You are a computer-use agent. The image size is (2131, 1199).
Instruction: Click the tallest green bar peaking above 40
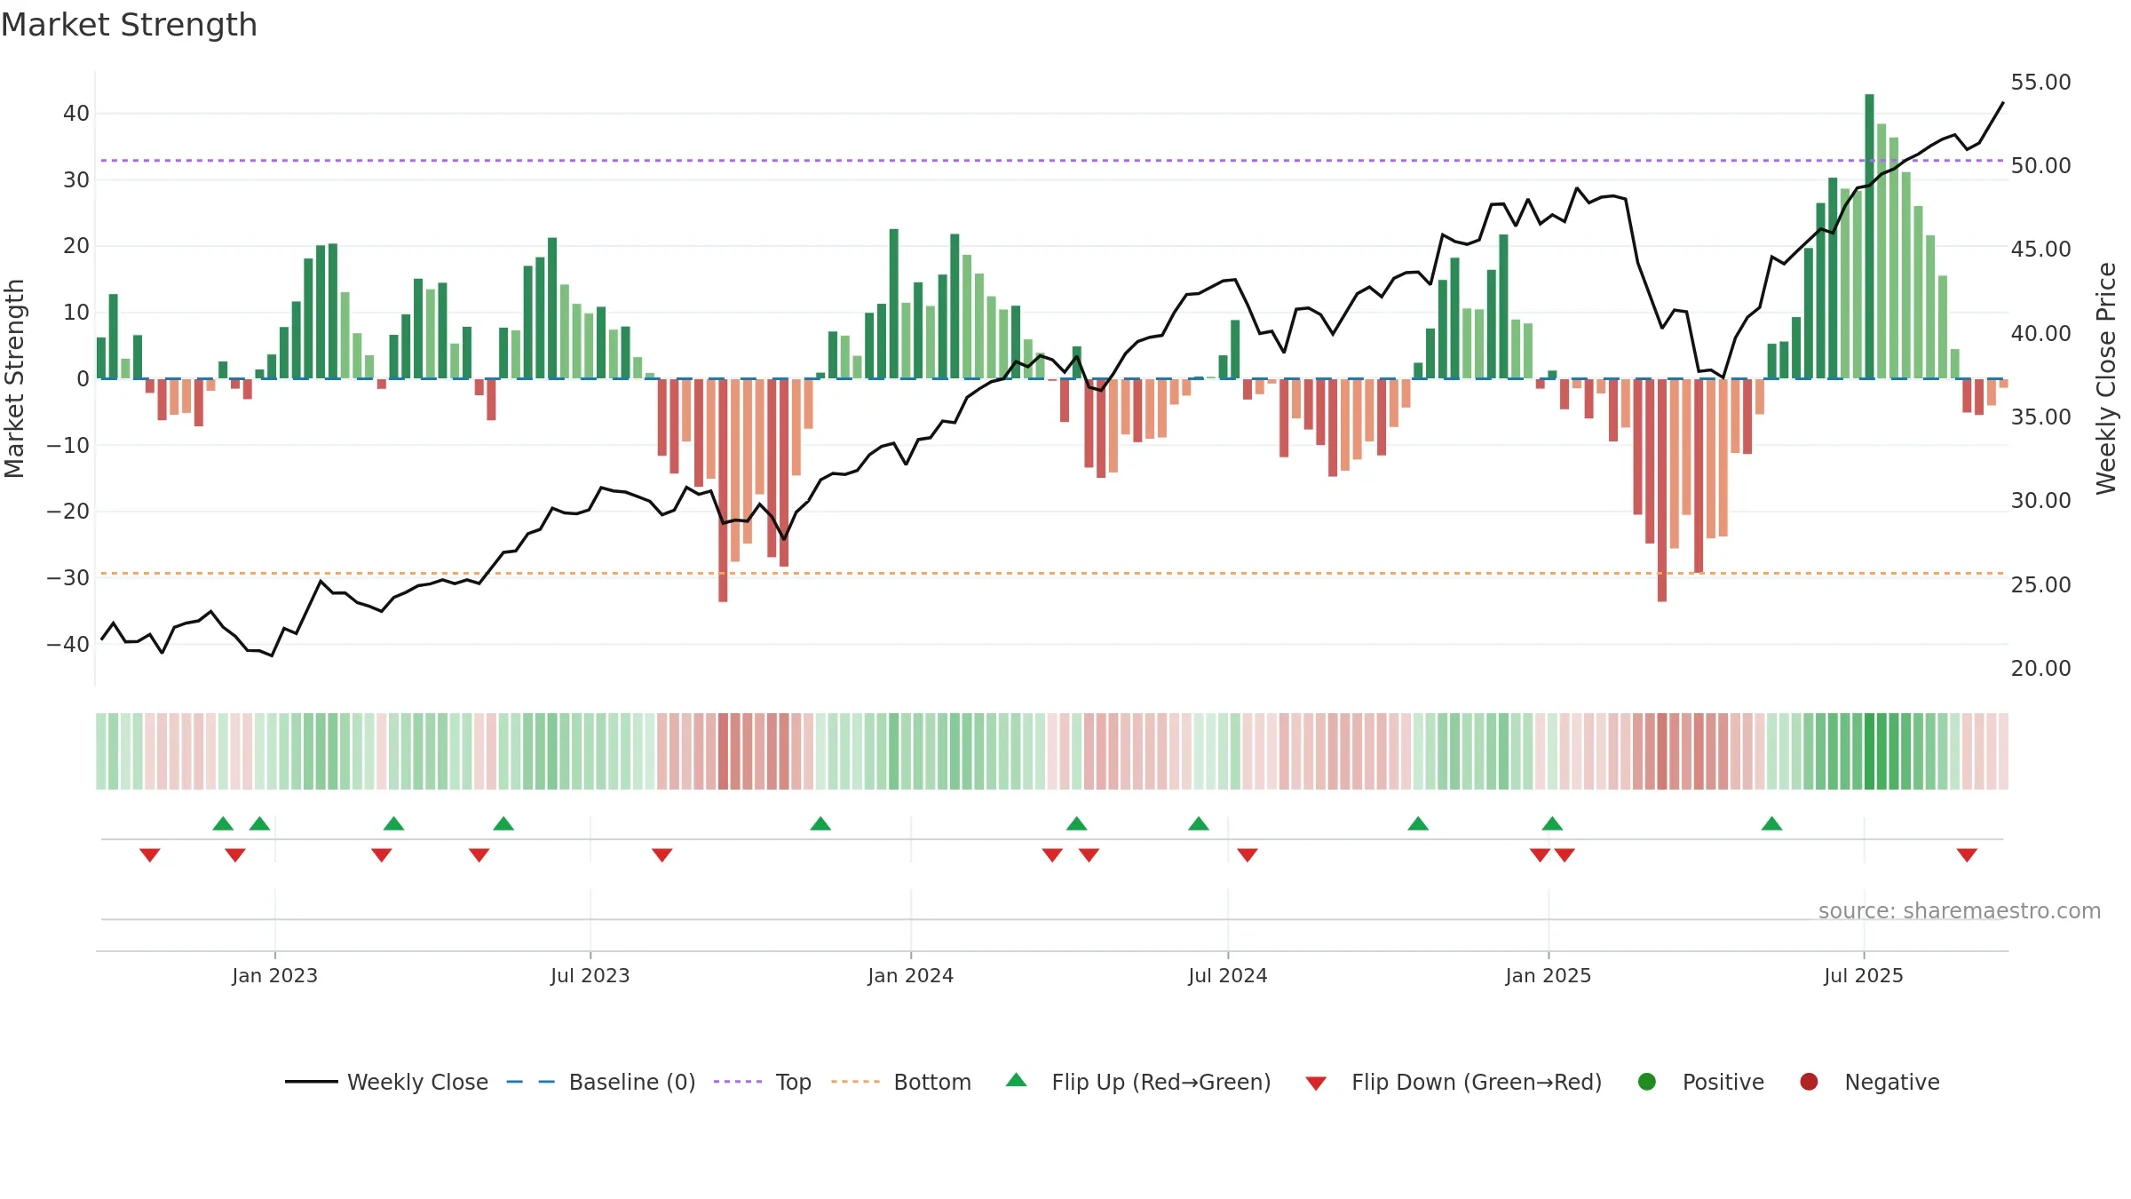click(1869, 236)
